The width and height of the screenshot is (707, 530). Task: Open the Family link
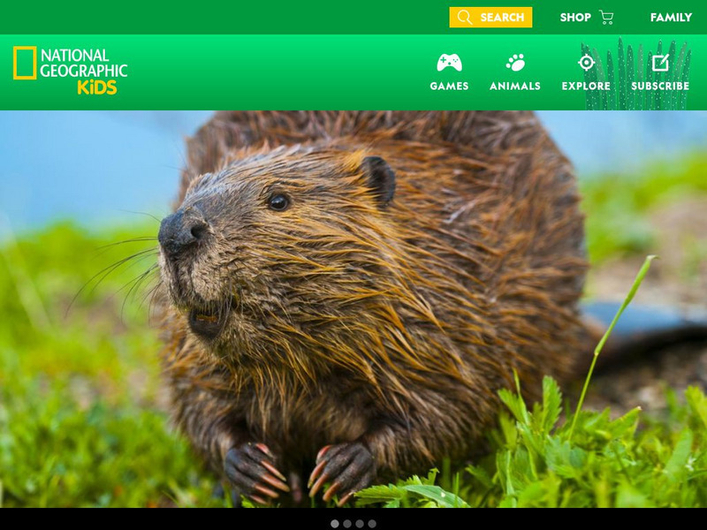click(671, 17)
